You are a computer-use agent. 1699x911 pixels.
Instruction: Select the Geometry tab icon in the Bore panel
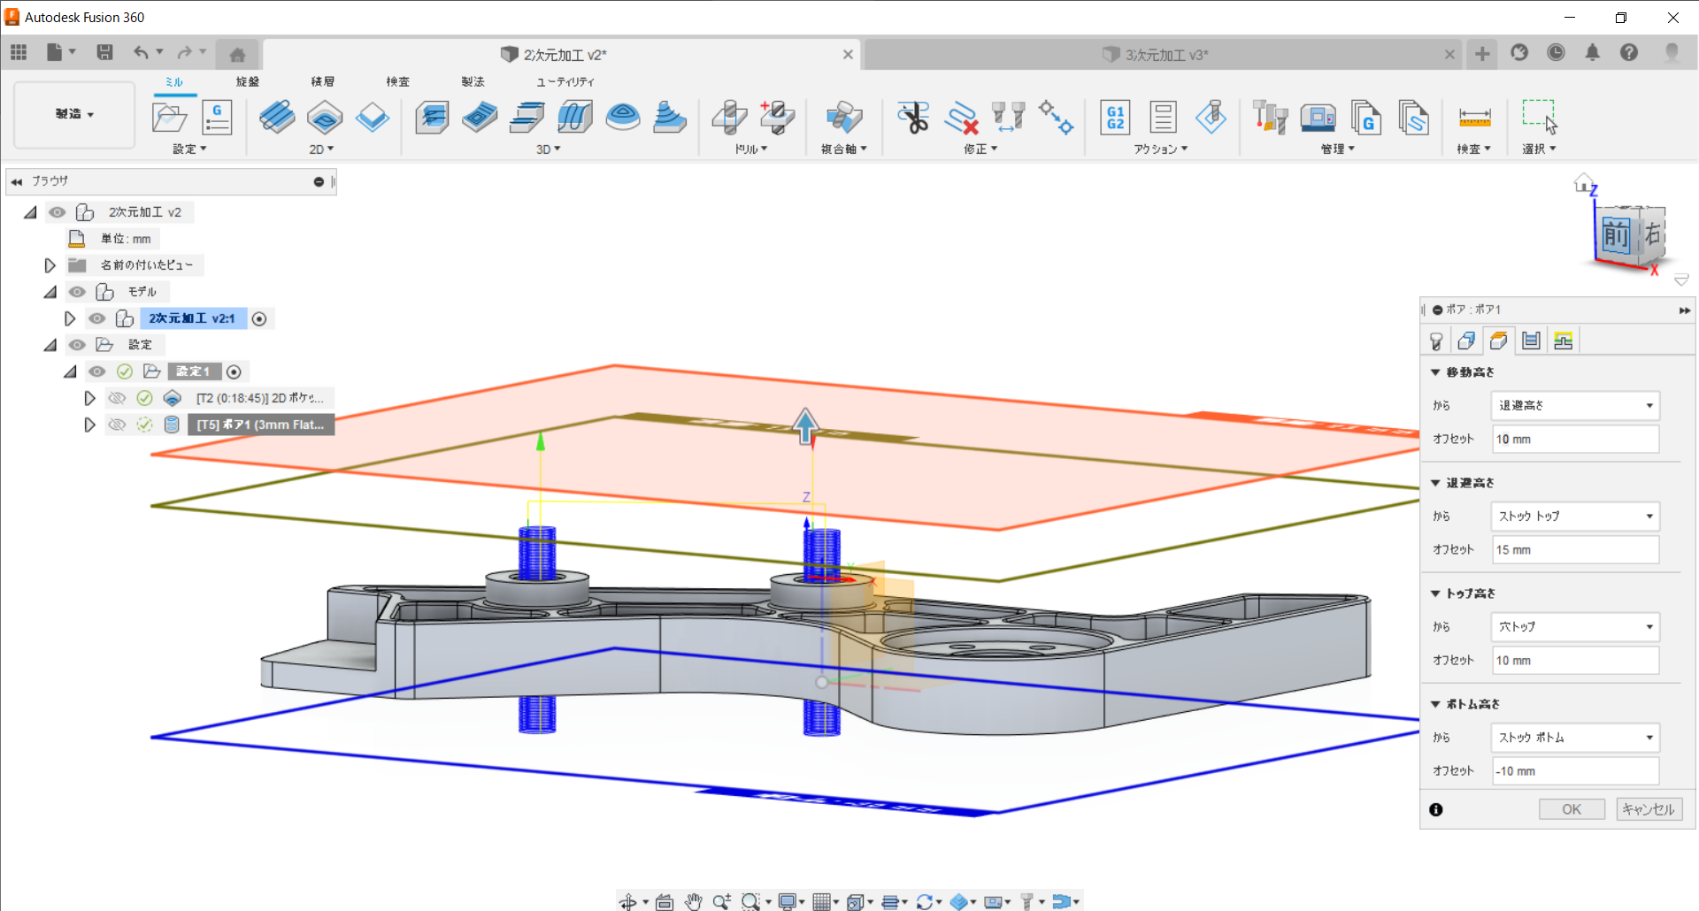point(1466,341)
